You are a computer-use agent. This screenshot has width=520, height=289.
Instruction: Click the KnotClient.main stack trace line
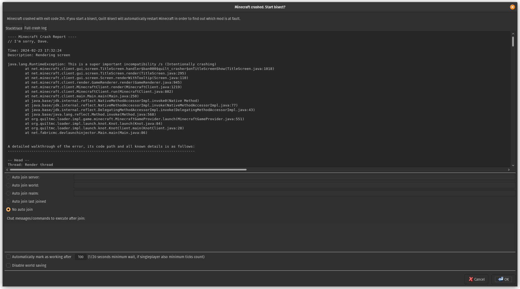105,128
